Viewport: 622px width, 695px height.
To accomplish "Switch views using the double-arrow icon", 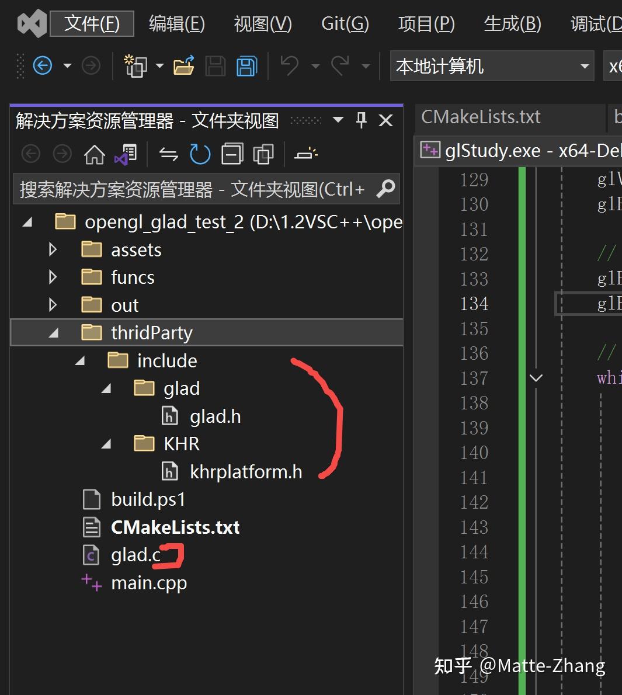I will point(169,154).
